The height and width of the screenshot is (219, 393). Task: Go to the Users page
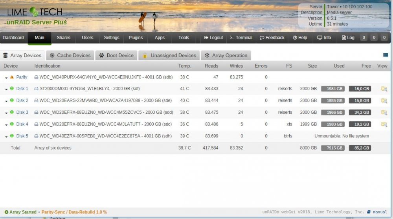(88, 38)
